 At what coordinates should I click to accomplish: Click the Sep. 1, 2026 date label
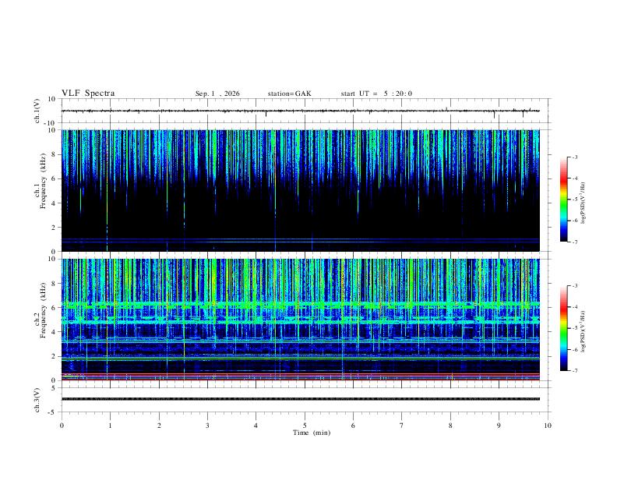(217, 94)
